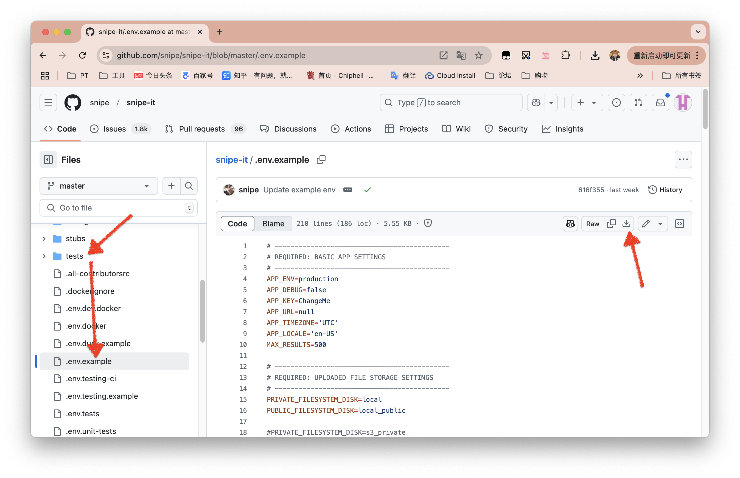This screenshot has height=478, width=740.
Task: Open commit 616f355 link
Action: pyautogui.click(x=591, y=190)
